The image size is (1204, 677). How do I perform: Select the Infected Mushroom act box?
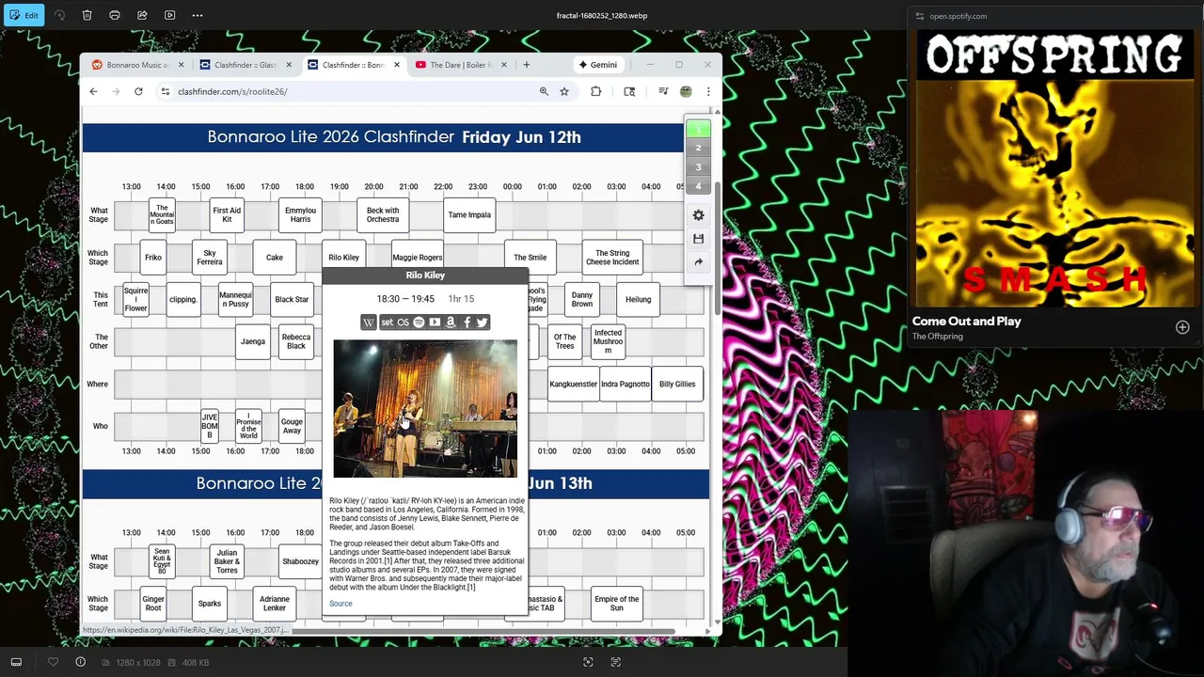pyautogui.click(x=608, y=341)
